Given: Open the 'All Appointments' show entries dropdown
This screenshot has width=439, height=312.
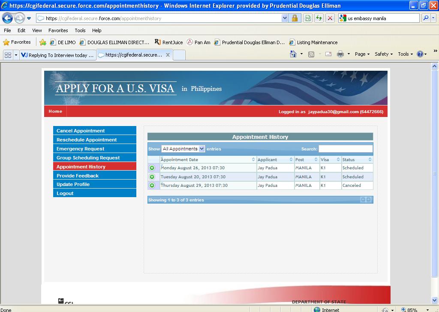Looking at the screenshot, I should [183, 149].
